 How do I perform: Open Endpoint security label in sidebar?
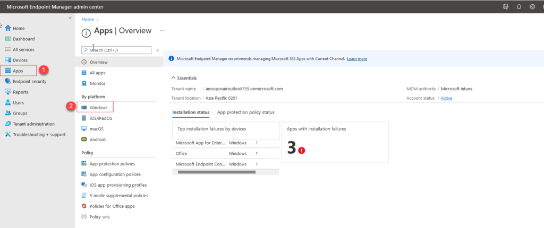point(30,82)
